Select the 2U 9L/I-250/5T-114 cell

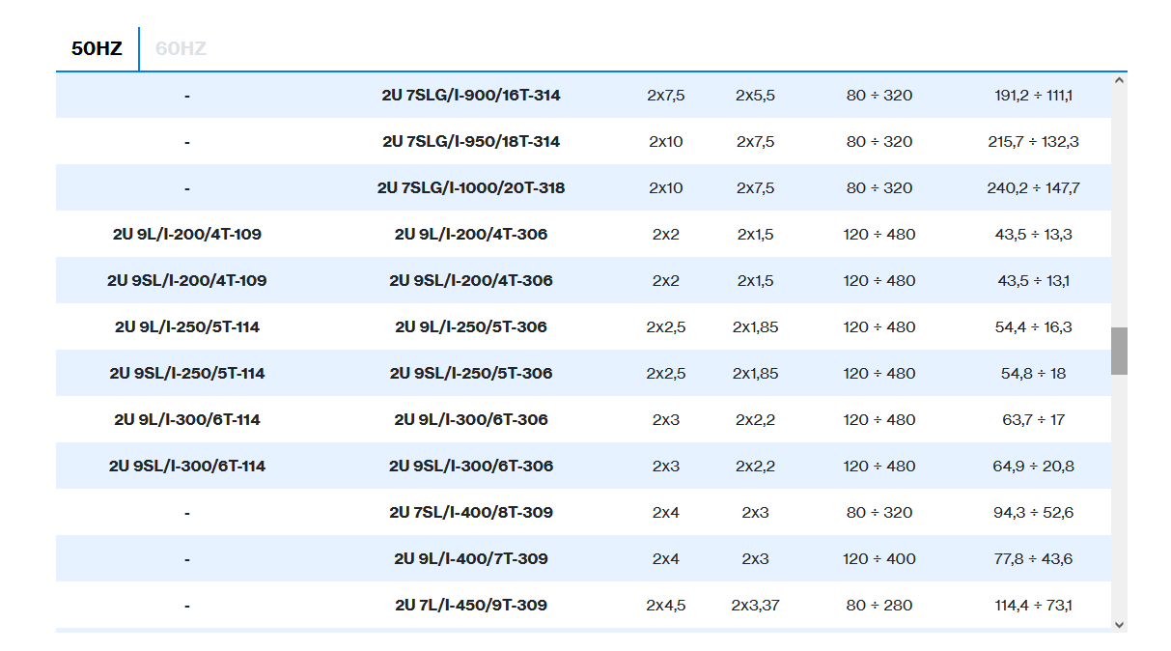[x=186, y=327]
